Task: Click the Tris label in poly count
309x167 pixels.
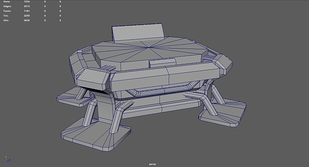Action: click(x=6, y=15)
